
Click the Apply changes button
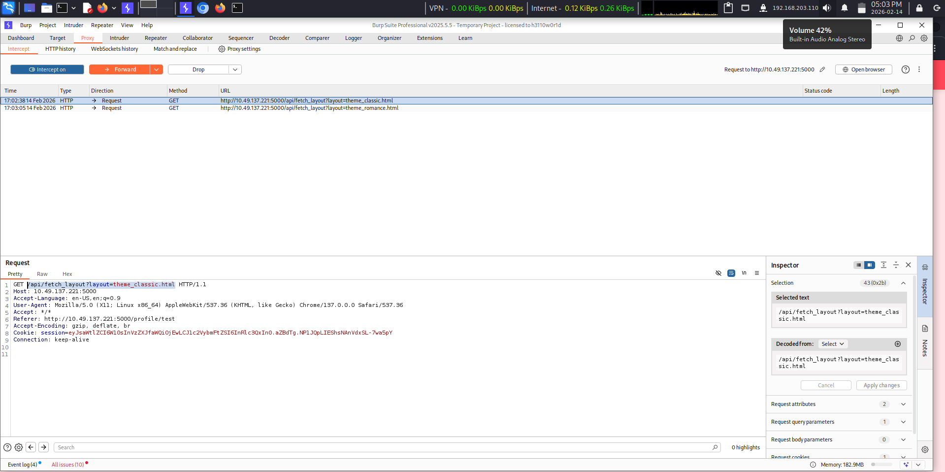point(881,385)
